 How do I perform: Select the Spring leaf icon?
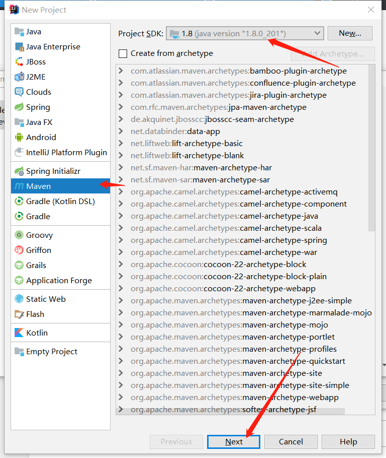point(19,107)
